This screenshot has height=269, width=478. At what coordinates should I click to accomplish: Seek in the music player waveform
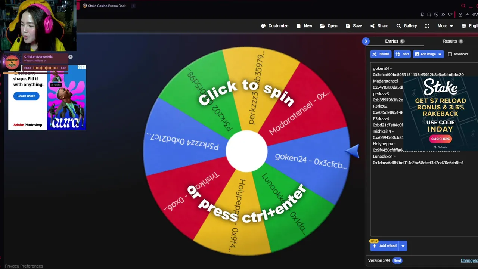[45, 68]
